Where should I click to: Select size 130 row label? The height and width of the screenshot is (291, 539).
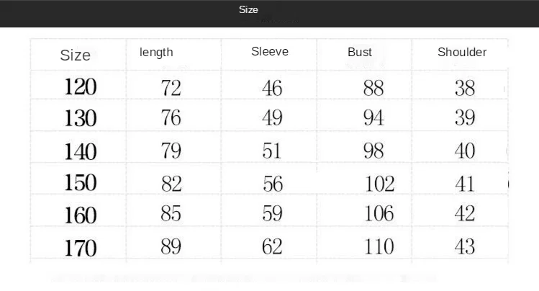click(81, 118)
